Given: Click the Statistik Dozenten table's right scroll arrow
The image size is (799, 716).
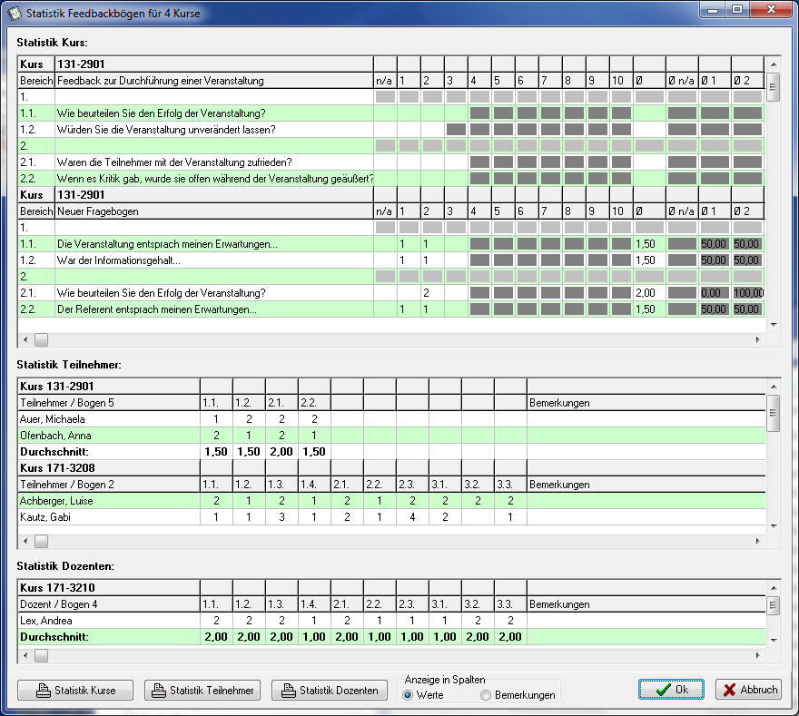Looking at the screenshot, I should [758, 655].
